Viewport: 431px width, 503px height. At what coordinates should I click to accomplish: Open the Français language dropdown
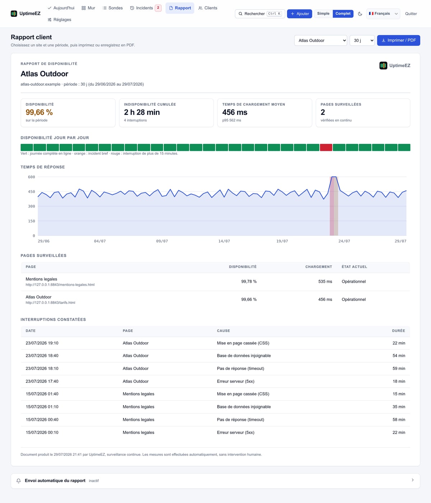pyautogui.click(x=383, y=14)
